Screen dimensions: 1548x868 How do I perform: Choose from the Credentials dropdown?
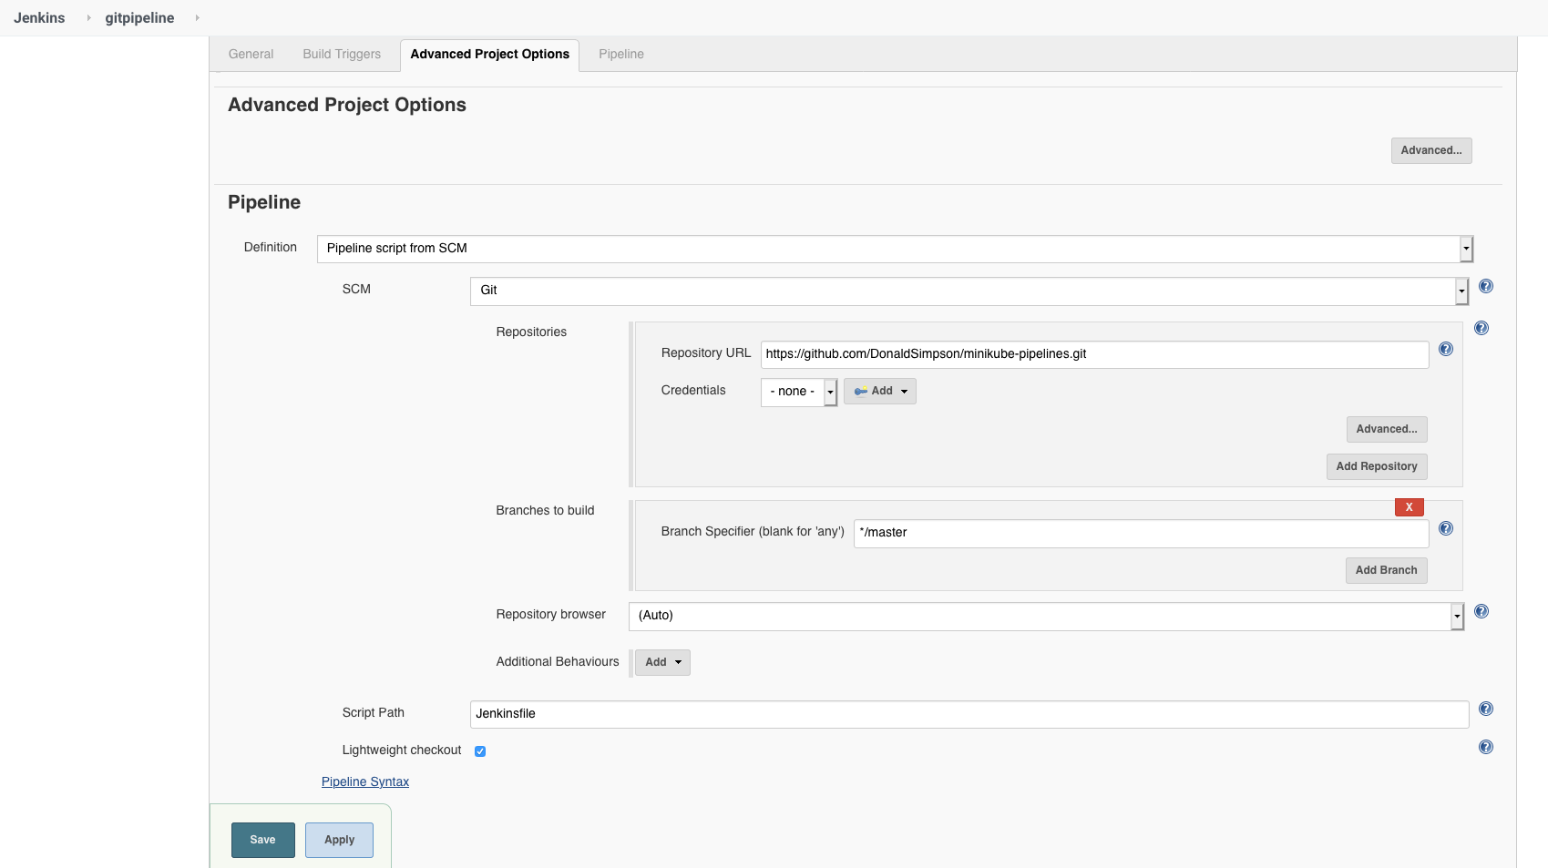798,392
